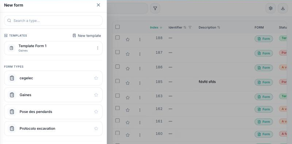Open the three-dot menu for row 185
The width and height of the screenshot is (292, 144).
140,83
